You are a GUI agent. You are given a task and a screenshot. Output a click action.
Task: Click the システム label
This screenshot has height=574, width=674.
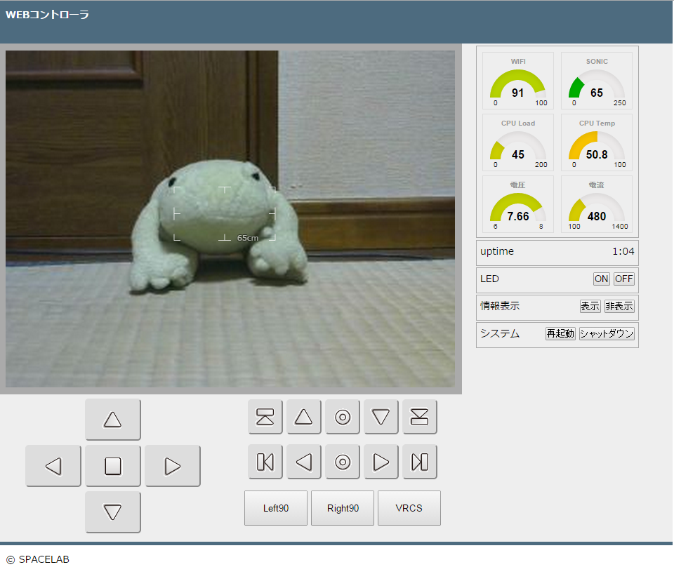[x=500, y=333]
